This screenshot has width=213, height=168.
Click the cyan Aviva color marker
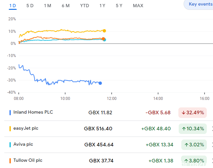pos(10,145)
